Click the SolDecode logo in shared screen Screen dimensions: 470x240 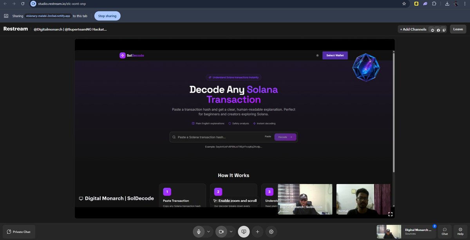point(132,56)
